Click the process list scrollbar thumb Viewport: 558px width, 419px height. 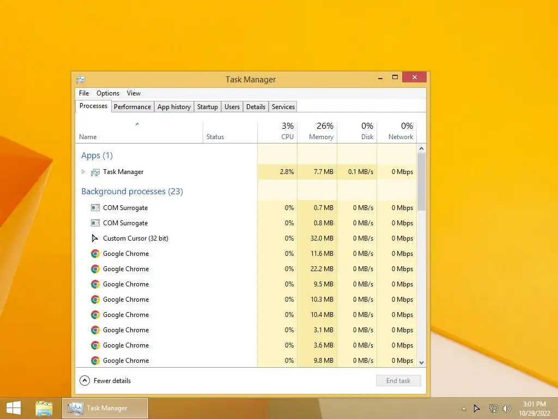421,181
